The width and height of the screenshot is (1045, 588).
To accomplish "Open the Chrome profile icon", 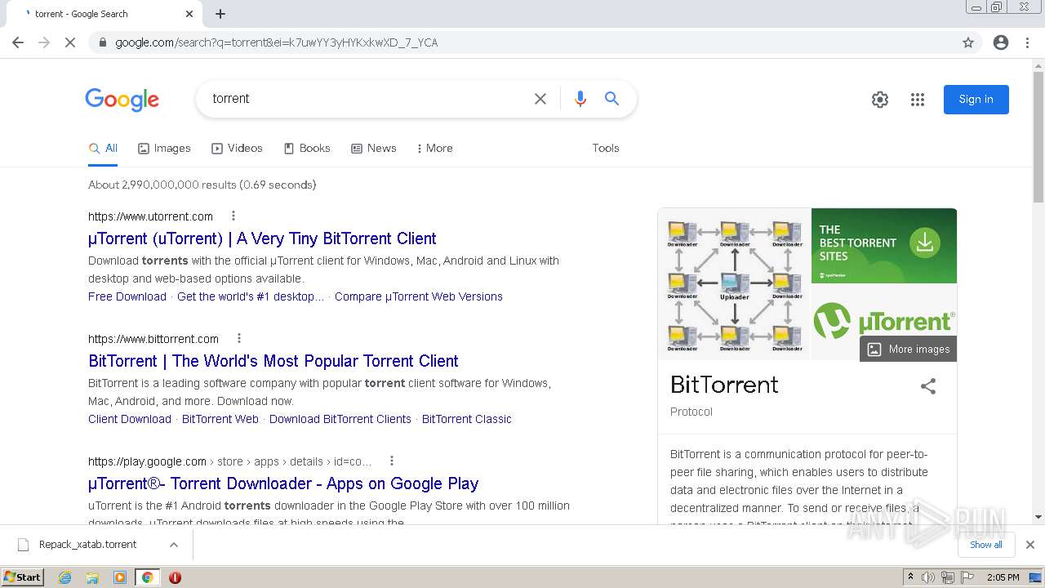I will [x=1001, y=42].
